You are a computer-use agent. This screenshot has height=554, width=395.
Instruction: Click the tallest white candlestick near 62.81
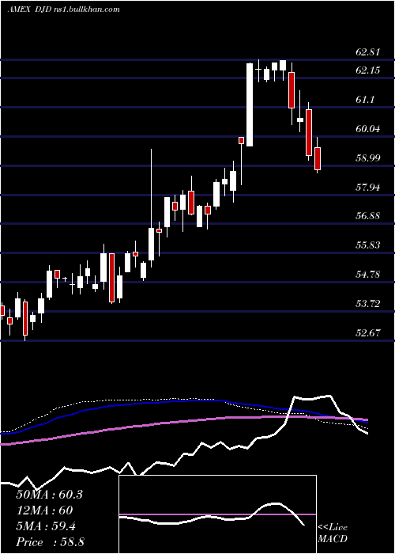tap(250, 104)
